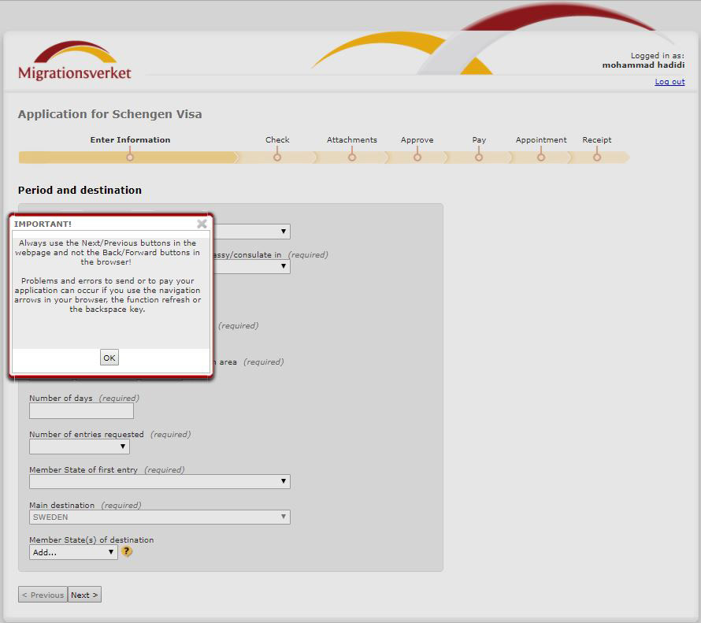
Task: Open the Add... destination dropdown
Action: [73, 552]
